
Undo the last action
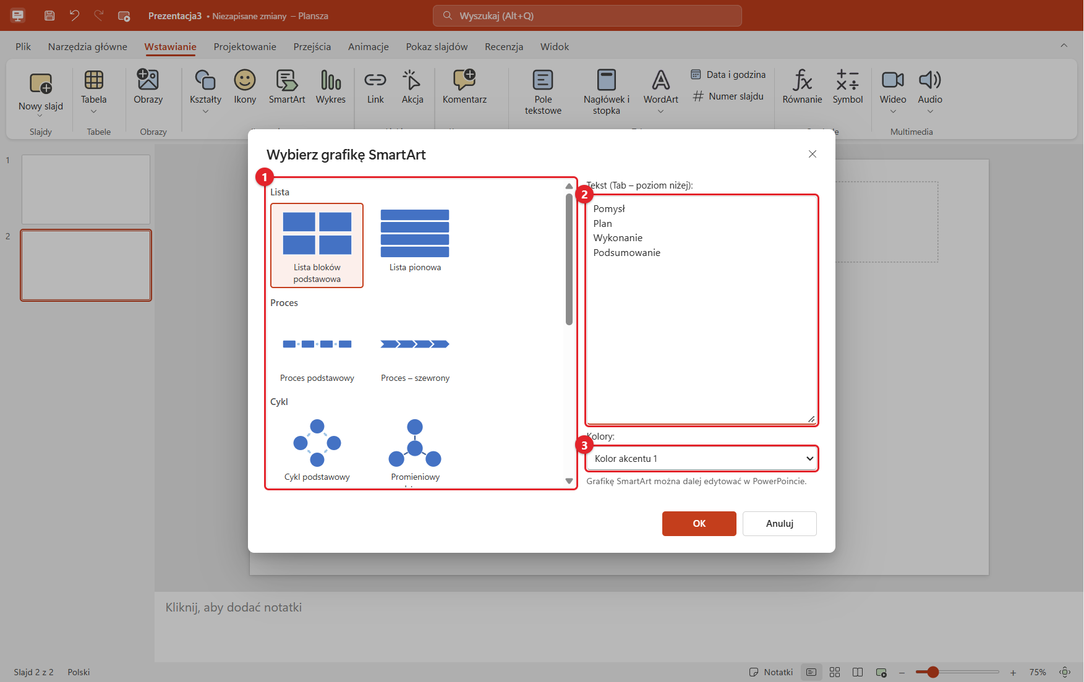pyautogui.click(x=74, y=15)
